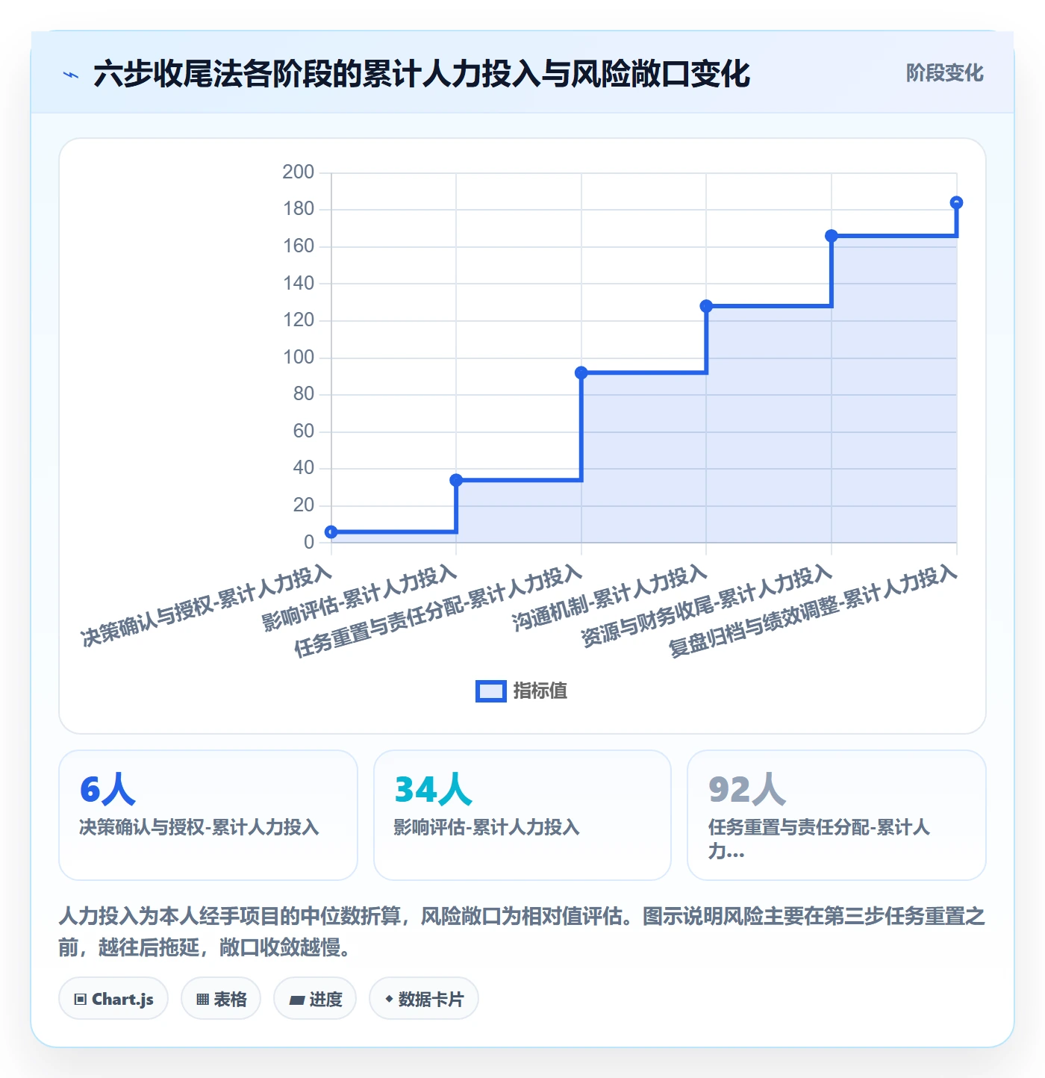Screen dimensions: 1045x1078
Task: Open the 92人 data card
Action: point(837,815)
